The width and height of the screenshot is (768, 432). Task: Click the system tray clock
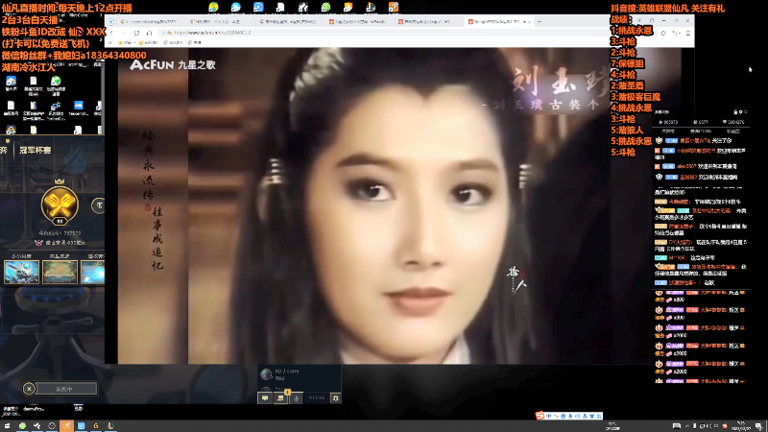(741, 426)
